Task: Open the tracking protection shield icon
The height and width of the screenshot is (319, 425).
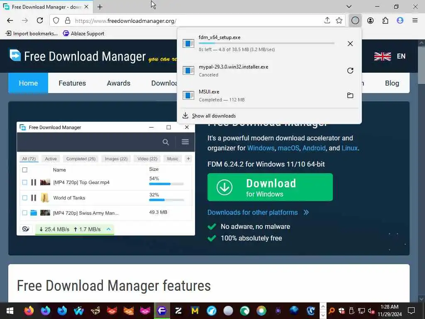Action: tap(56, 21)
